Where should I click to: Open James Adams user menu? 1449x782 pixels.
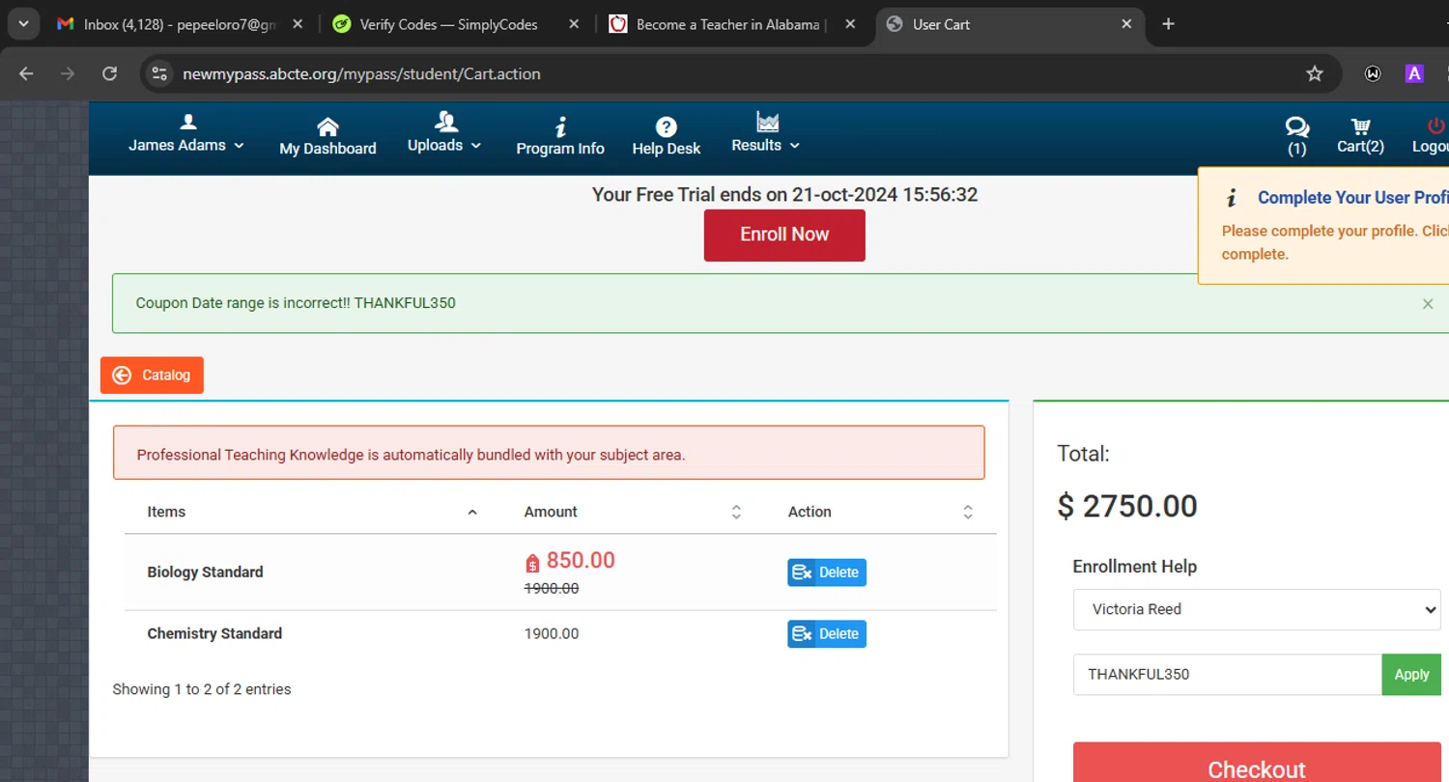186,135
